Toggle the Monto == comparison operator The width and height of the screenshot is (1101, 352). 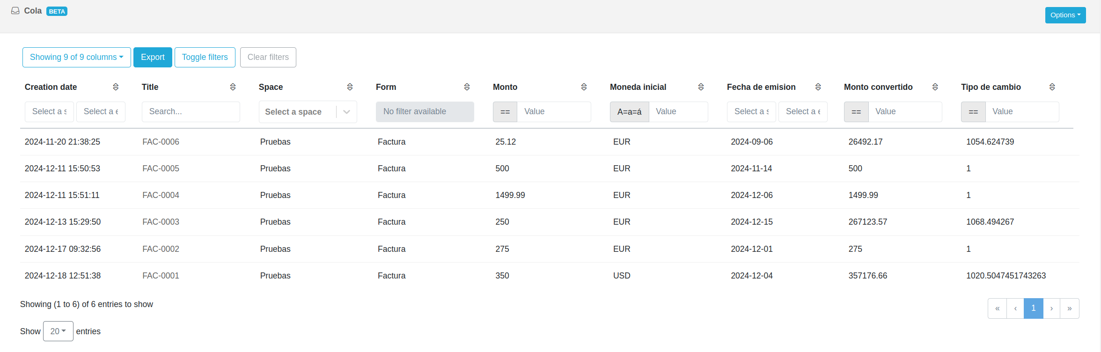505,112
